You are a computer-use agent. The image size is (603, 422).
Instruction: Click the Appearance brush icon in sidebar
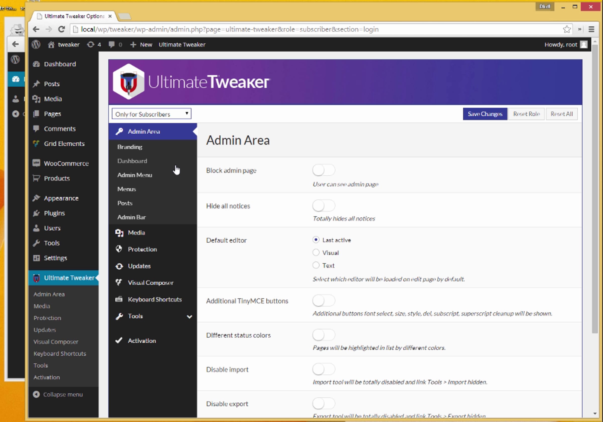36,198
